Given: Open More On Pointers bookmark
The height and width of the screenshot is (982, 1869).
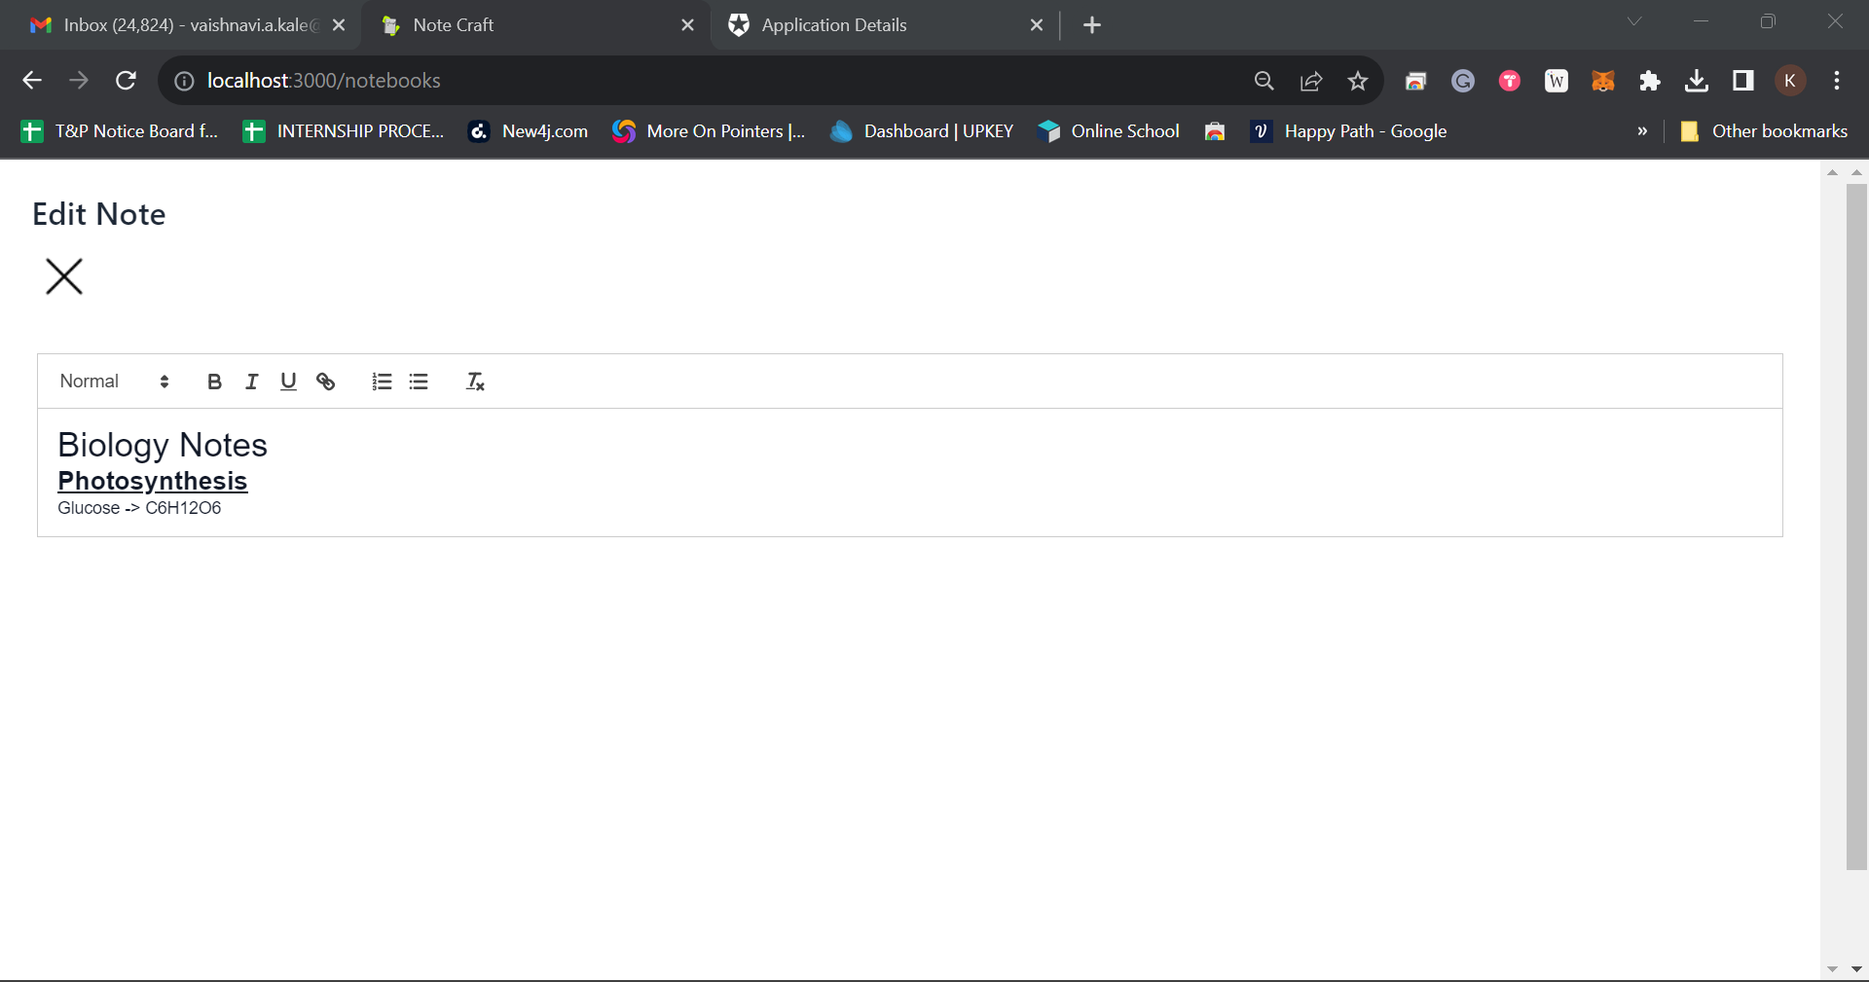Looking at the screenshot, I should coord(709,131).
